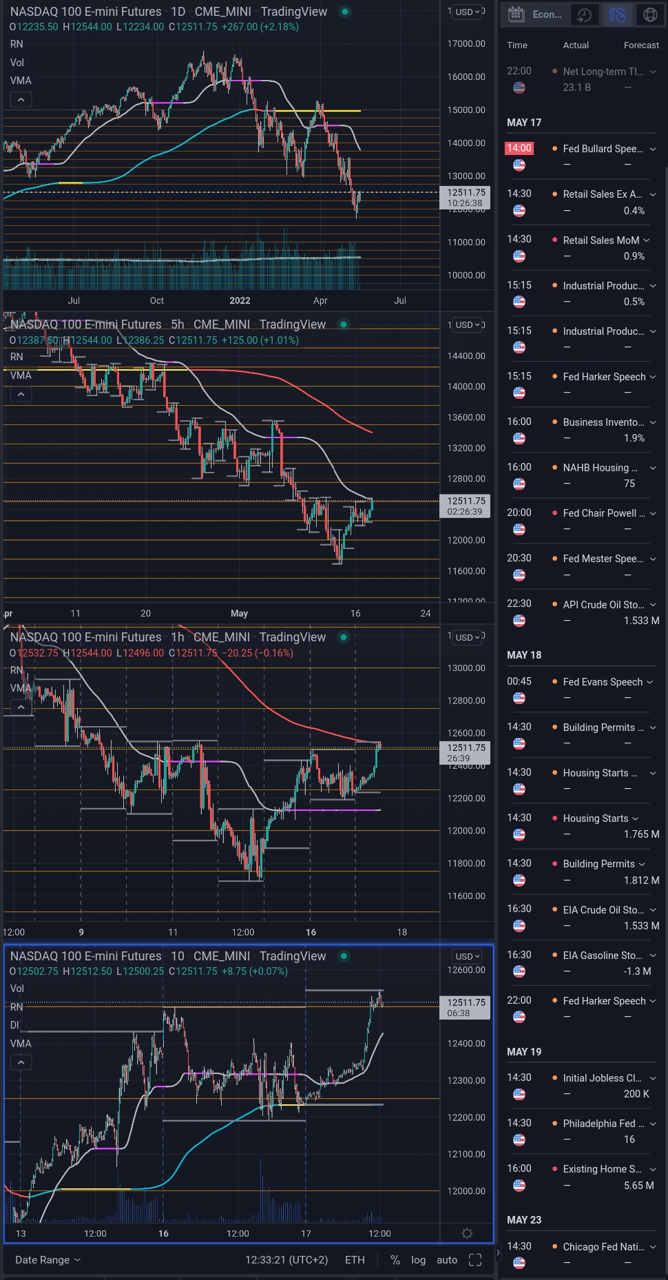Open the EIA Gasoline Stocks event
Screen dimensions: 668x1280
point(581,963)
